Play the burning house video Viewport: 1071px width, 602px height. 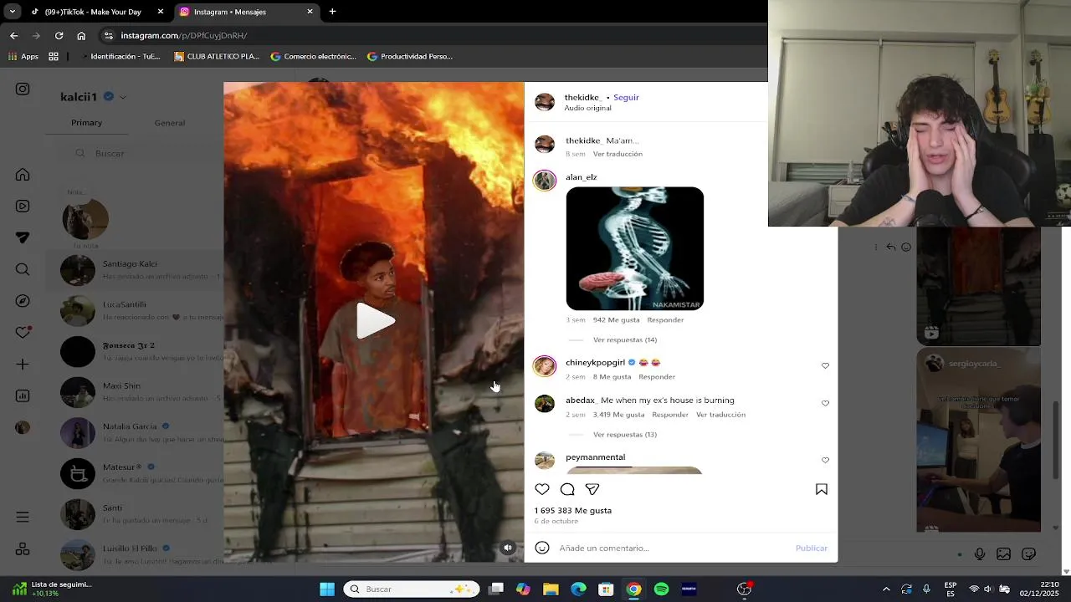click(x=375, y=321)
